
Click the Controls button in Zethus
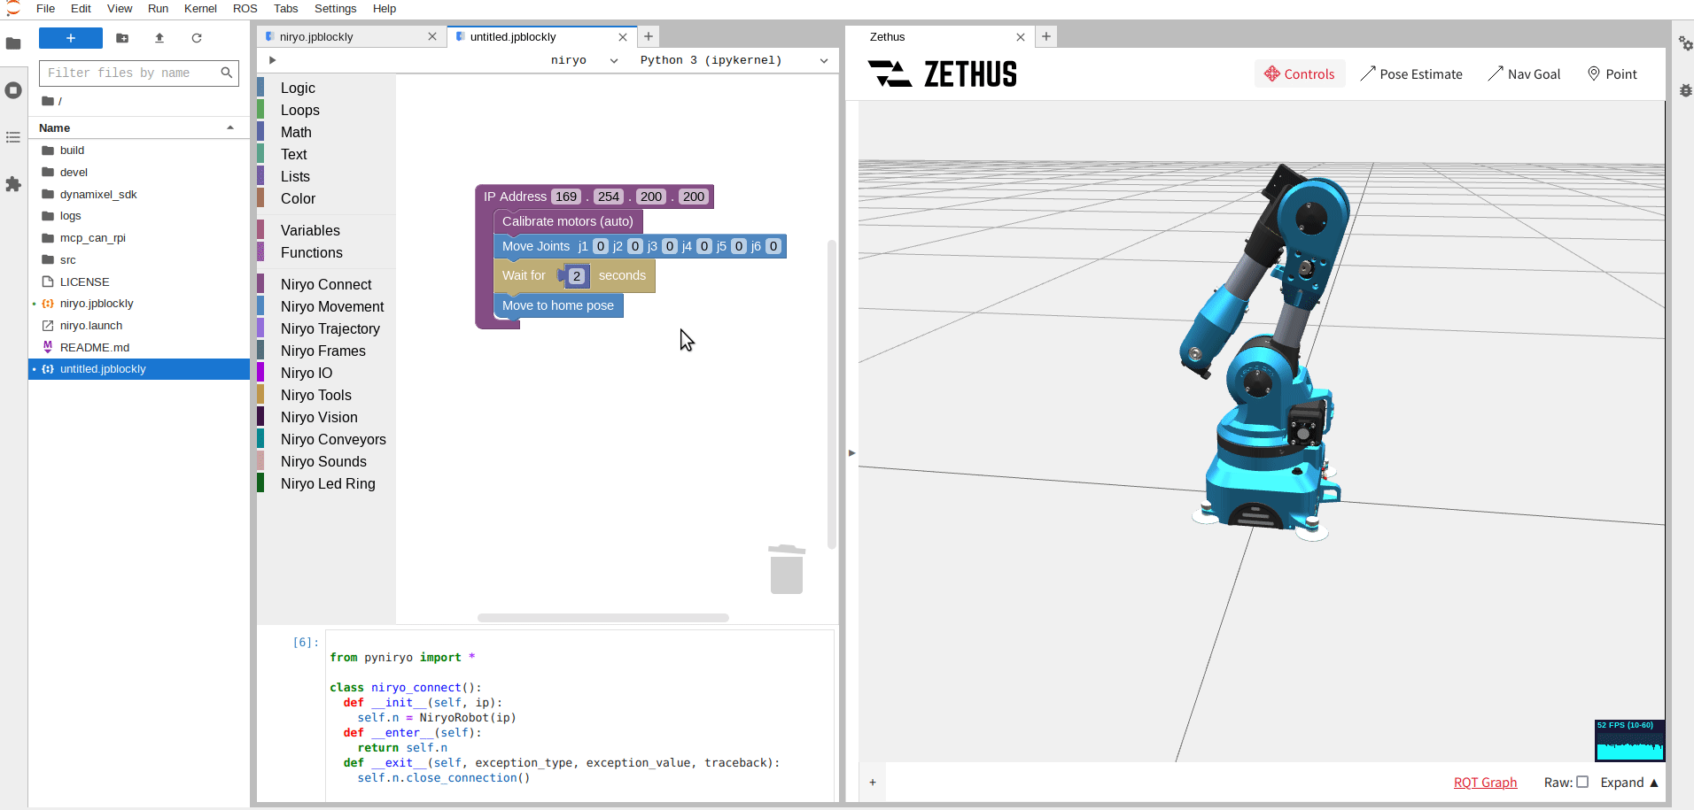pos(1300,74)
